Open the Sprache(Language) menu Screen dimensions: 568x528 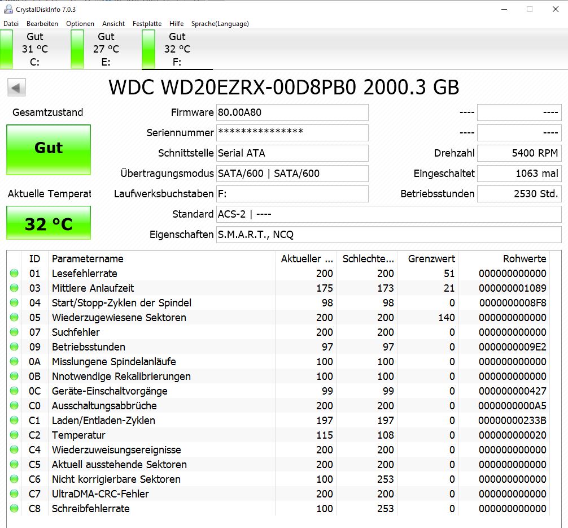pyautogui.click(x=220, y=24)
